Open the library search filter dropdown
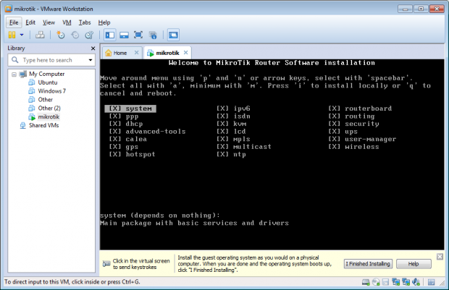449x290 pixels. (x=91, y=60)
